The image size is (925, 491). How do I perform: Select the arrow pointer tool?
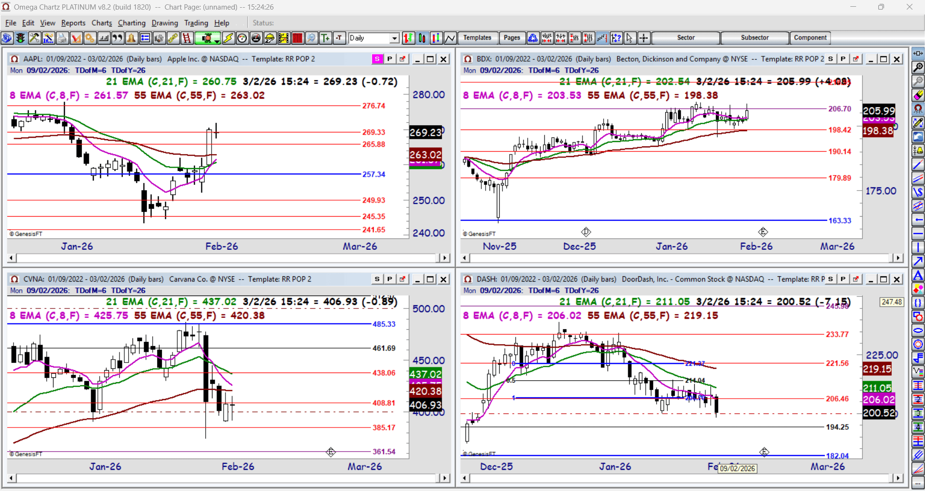click(630, 38)
